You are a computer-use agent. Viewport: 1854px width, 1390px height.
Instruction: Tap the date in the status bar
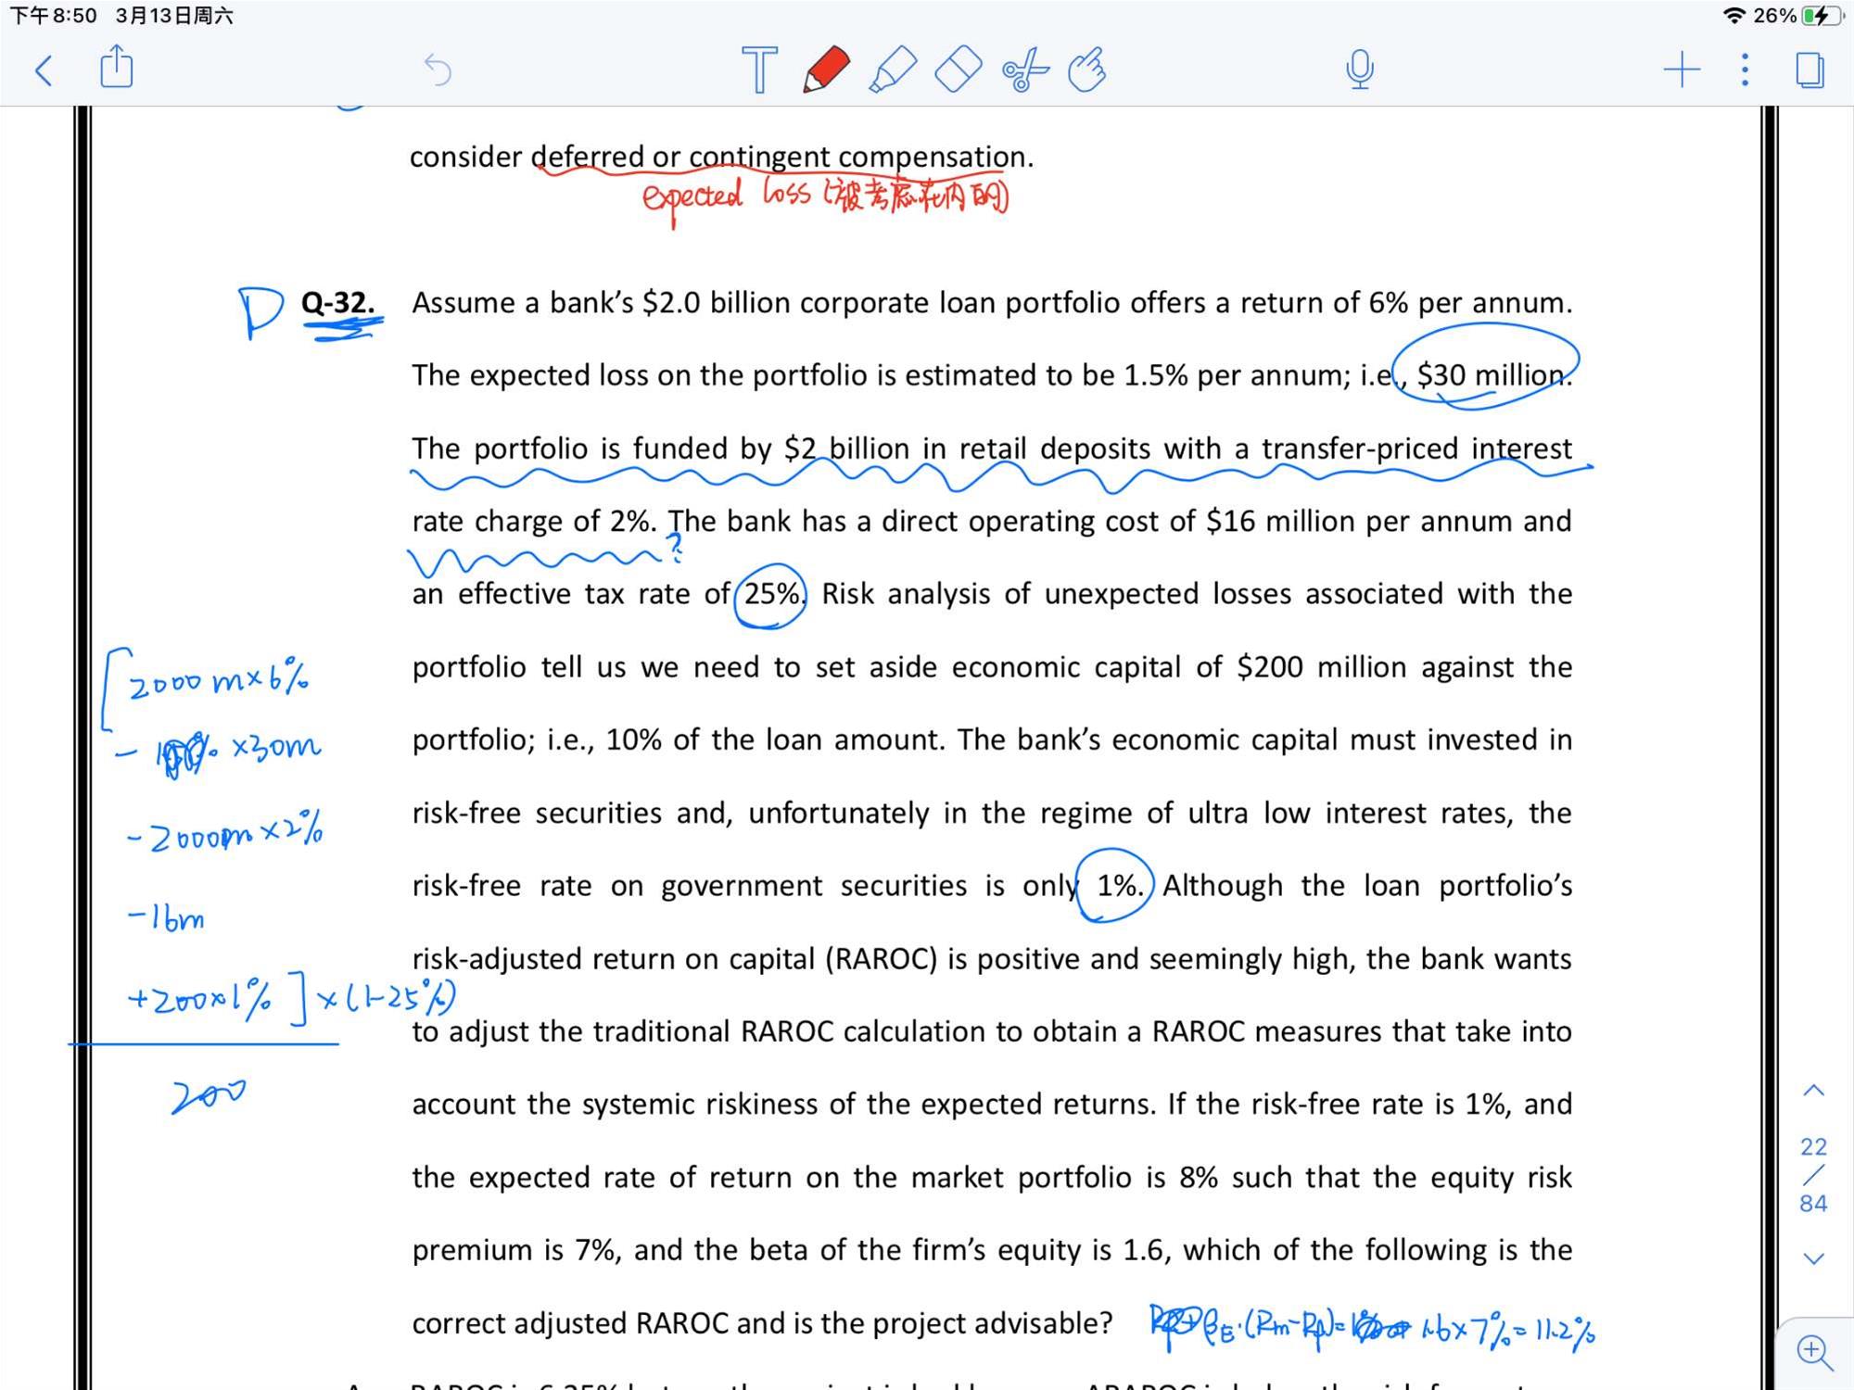click(x=174, y=16)
